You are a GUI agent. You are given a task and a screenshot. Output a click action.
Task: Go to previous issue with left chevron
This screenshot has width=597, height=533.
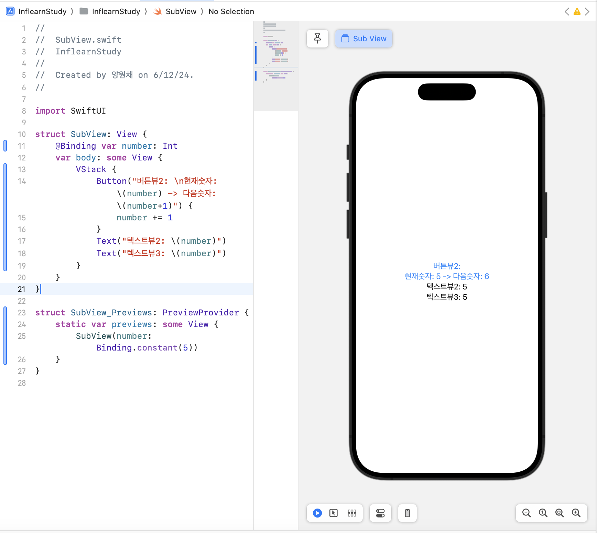pyautogui.click(x=567, y=11)
